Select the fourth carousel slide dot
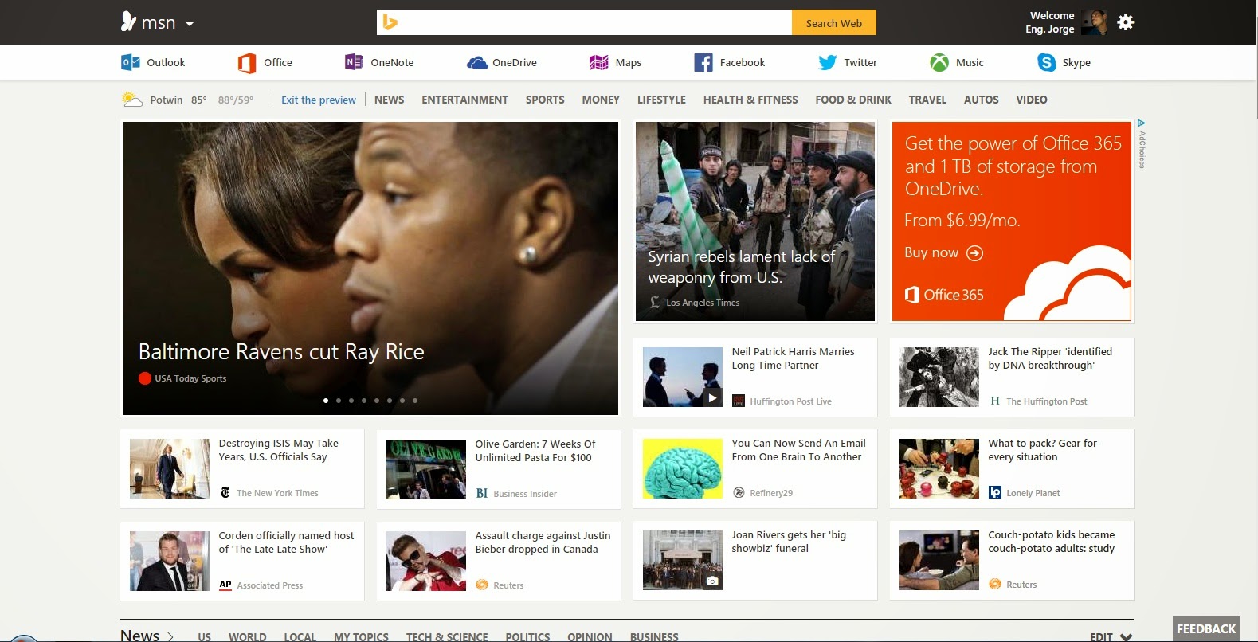The image size is (1258, 642). coord(364,401)
